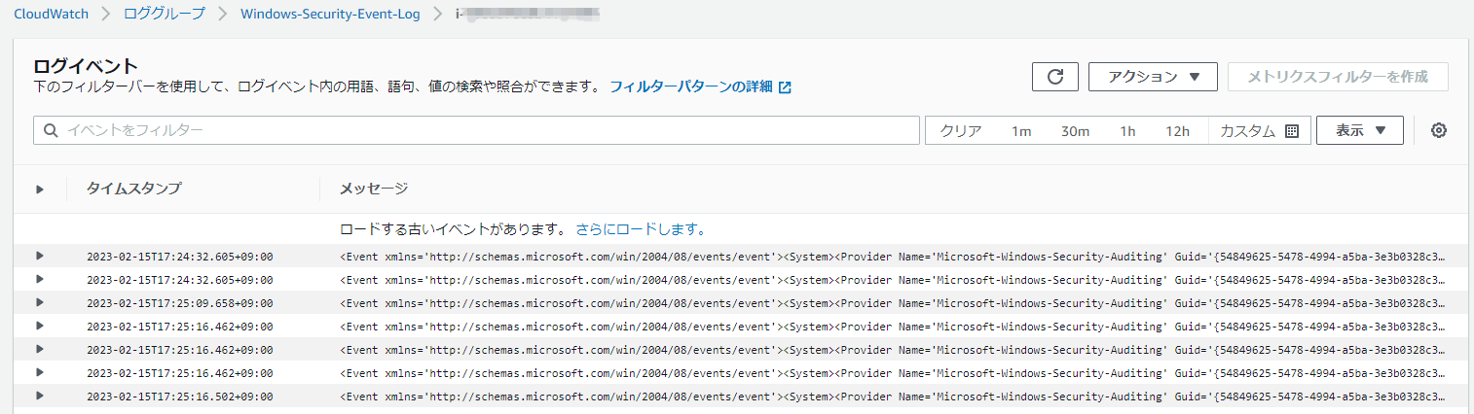The height and width of the screenshot is (414, 1474).
Task: Click the calendar icon in カスタム
Action: 1292,131
